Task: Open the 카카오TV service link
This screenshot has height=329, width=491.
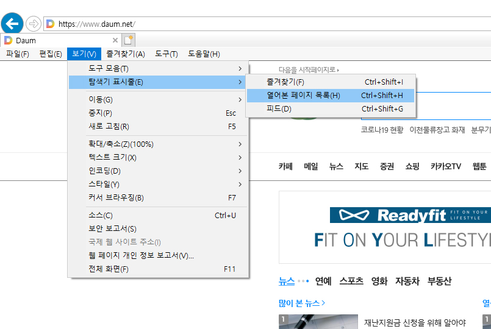Action: point(446,166)
